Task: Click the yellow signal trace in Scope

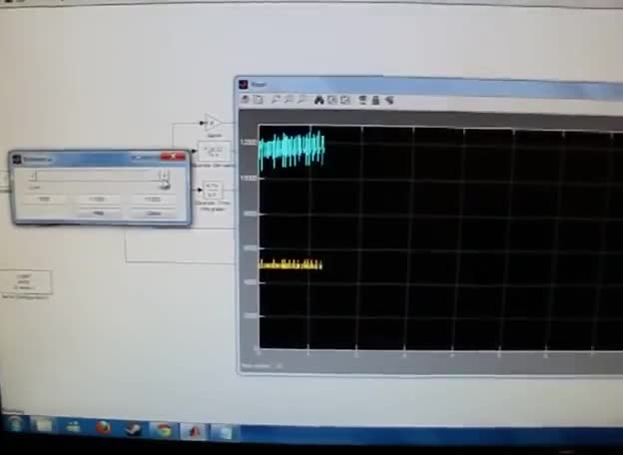Action: pyautogui.click(x=291, y=264)
